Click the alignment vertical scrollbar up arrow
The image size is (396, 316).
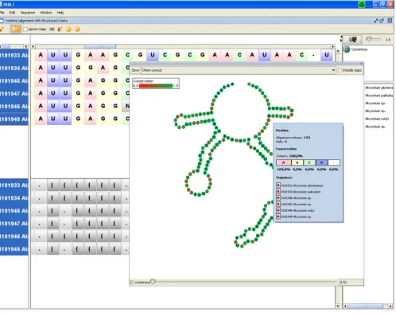click(x=338, y=51)
